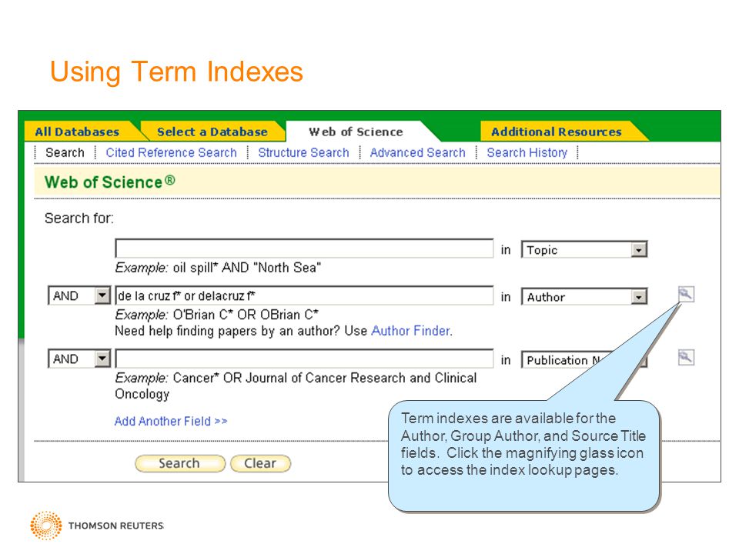The height and width of the screenshot is (554, 739).
Task: Open the Publication Name field dropdown
Action: (x=584, y=360)
